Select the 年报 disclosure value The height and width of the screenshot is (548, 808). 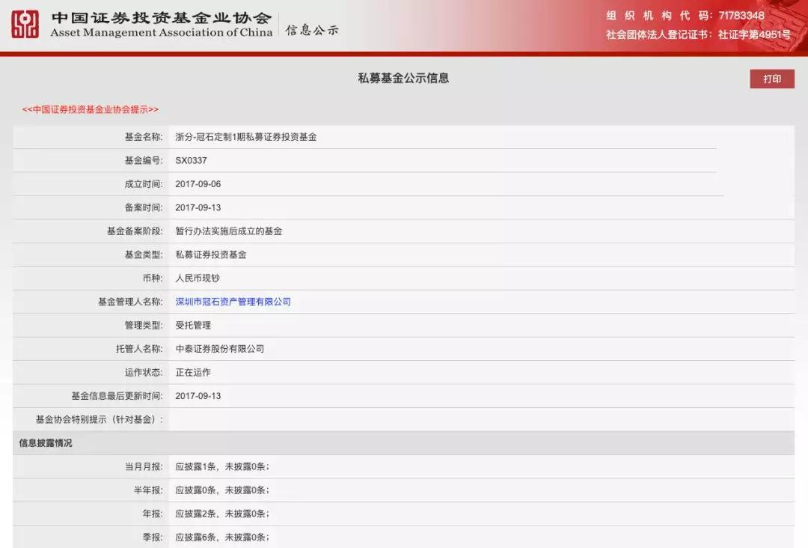221,514
